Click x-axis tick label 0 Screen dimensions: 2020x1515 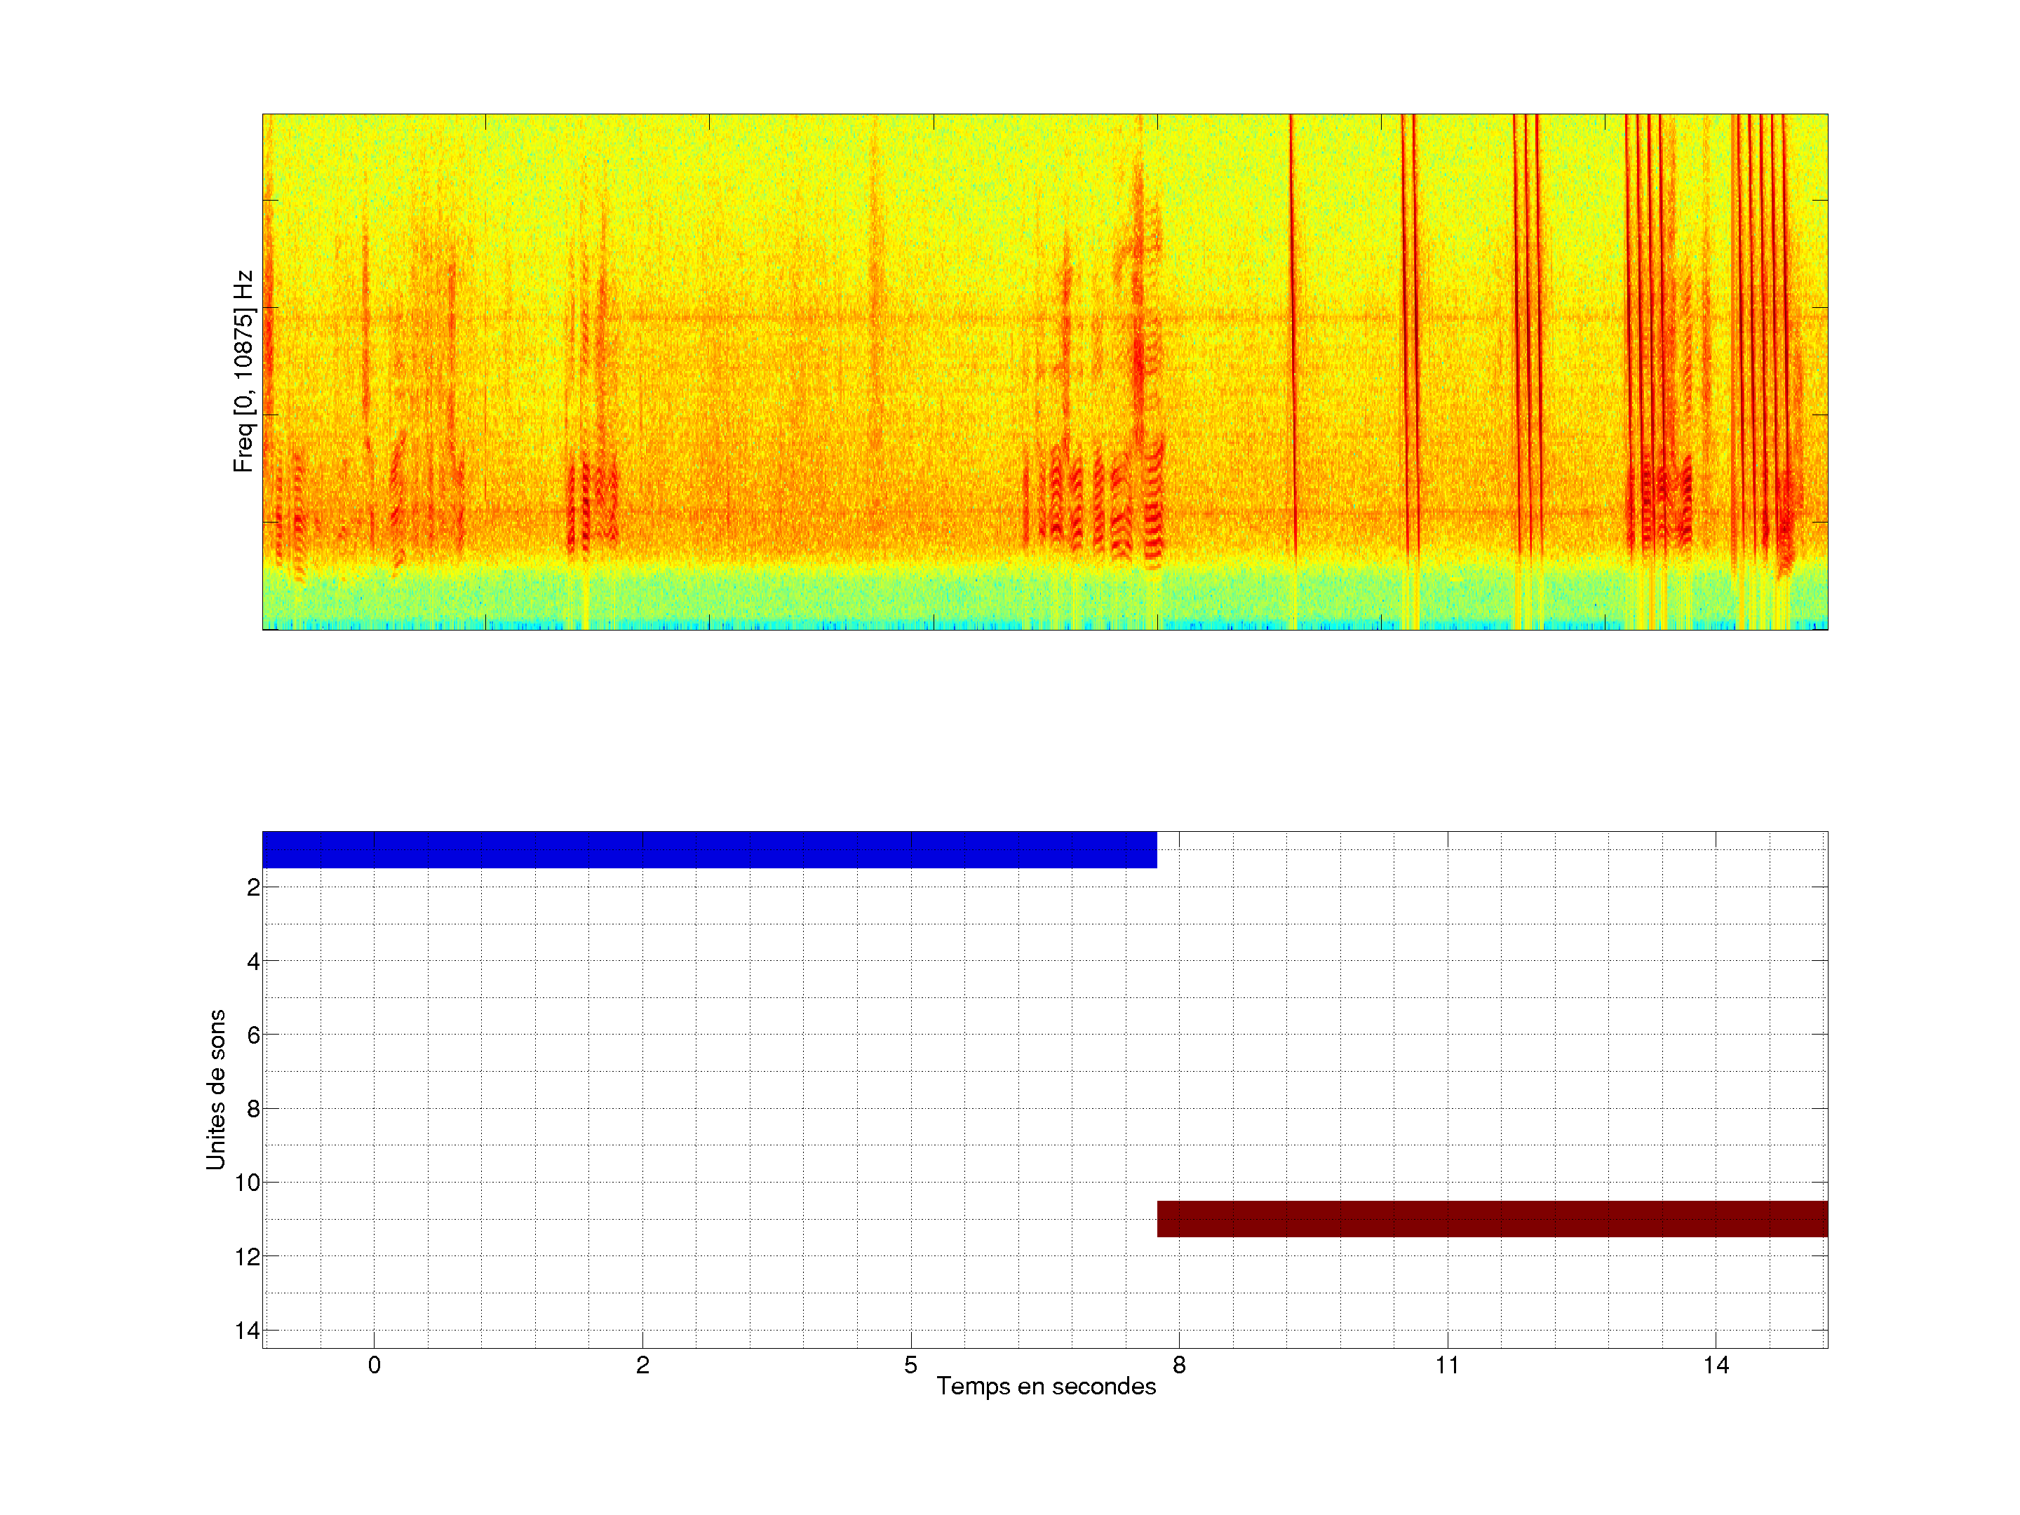click(375, 1365)
